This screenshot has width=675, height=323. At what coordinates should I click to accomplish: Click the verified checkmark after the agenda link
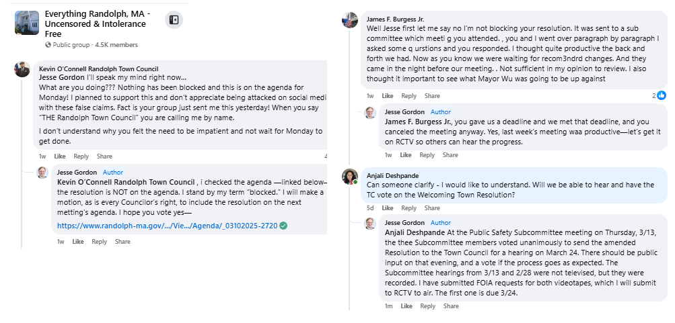point(283,226)
